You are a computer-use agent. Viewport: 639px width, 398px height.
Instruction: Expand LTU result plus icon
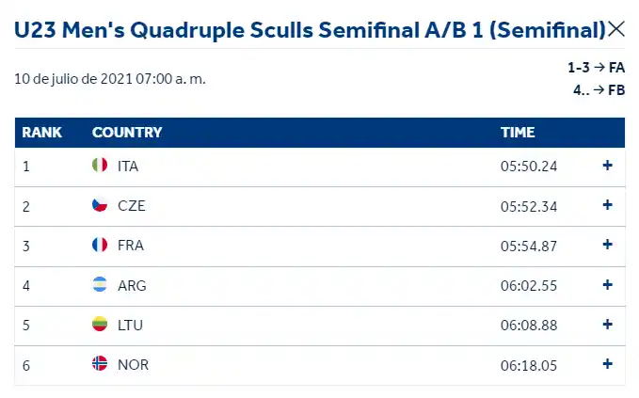[607, 325]
